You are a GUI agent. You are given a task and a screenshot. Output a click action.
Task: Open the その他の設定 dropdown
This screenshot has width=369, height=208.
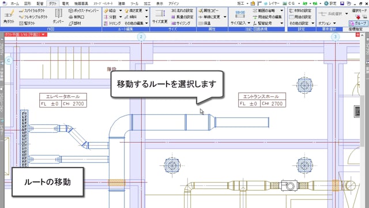tap(302, 23)
